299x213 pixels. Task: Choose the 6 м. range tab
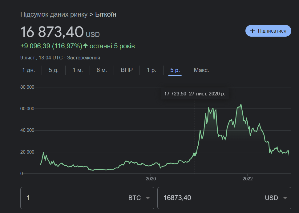coord(102,70)
